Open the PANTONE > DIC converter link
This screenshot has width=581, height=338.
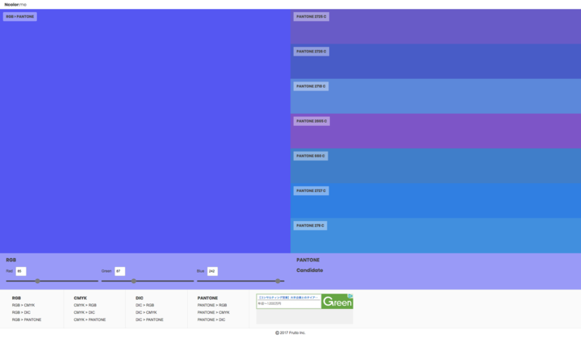pyautogui.click(x=211, y=319)
